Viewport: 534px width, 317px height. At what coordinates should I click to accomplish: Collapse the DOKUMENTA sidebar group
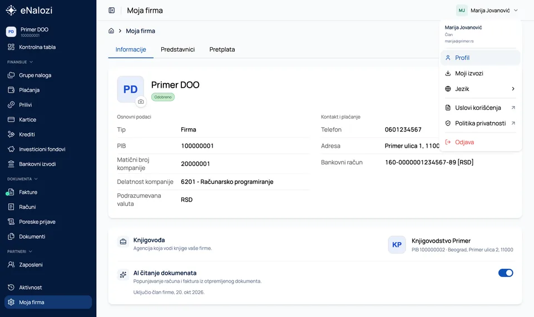[22, 179]
